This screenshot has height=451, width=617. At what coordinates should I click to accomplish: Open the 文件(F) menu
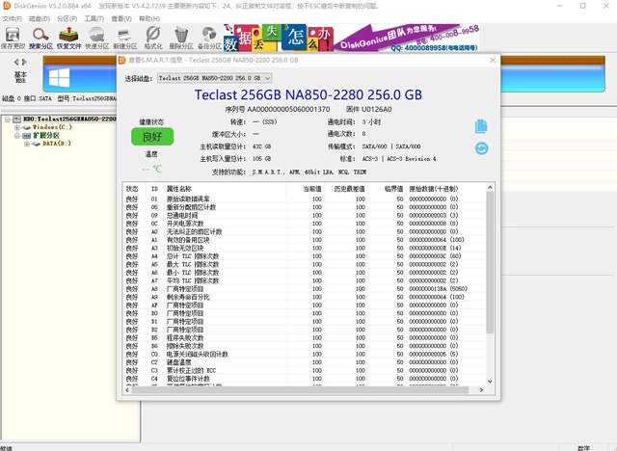coord(13,18)
